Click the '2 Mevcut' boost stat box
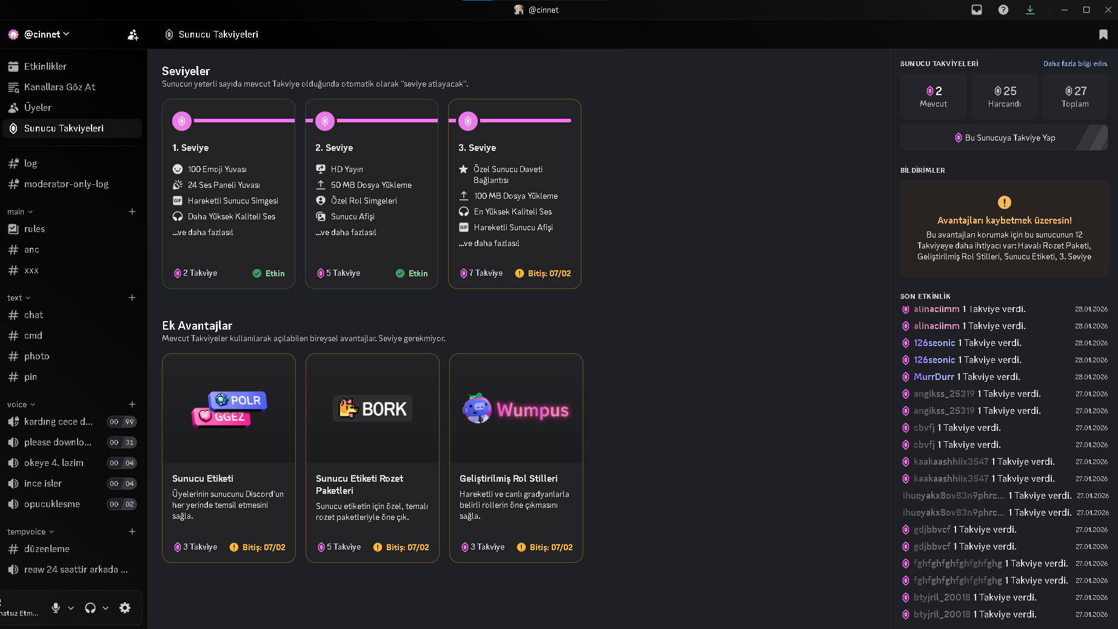The width and height of the screenshot is (1118, 629). pyautogui.click(x=933, y=97)
